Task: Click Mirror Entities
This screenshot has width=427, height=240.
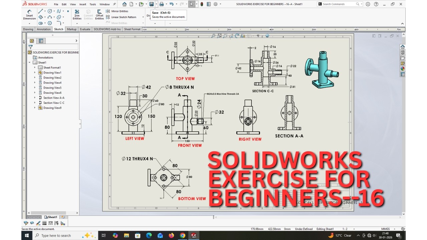Action: point(117,11)
